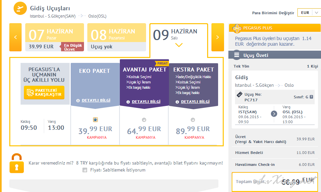Click the Pegasus Plus banner title
This screenshot has width=321, height=192.
(x=258, y=28)
